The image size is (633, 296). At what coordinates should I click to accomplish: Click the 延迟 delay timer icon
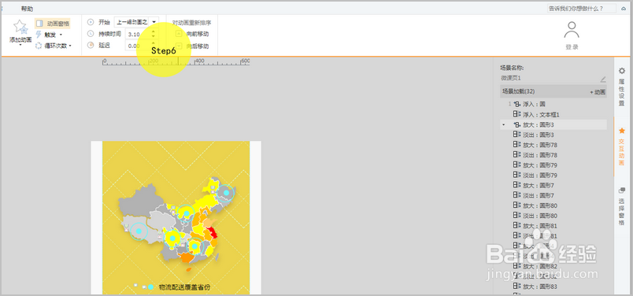click(x=91, y=45)
